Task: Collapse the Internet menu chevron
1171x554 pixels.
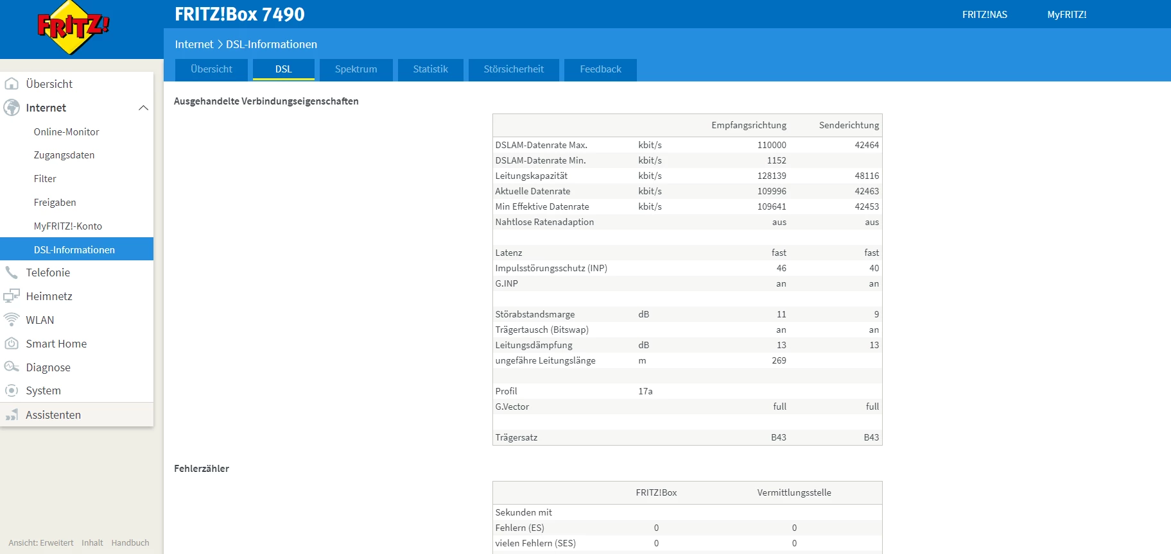Action: pyautogui.click(x=143, y=108)
